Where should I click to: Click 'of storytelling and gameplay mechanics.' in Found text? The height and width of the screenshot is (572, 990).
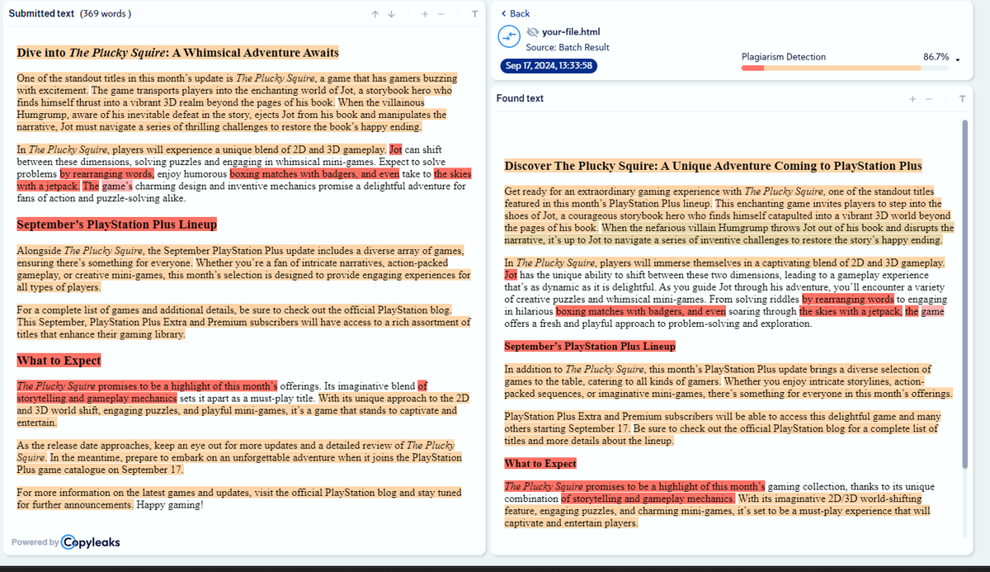tap(648, 499)
